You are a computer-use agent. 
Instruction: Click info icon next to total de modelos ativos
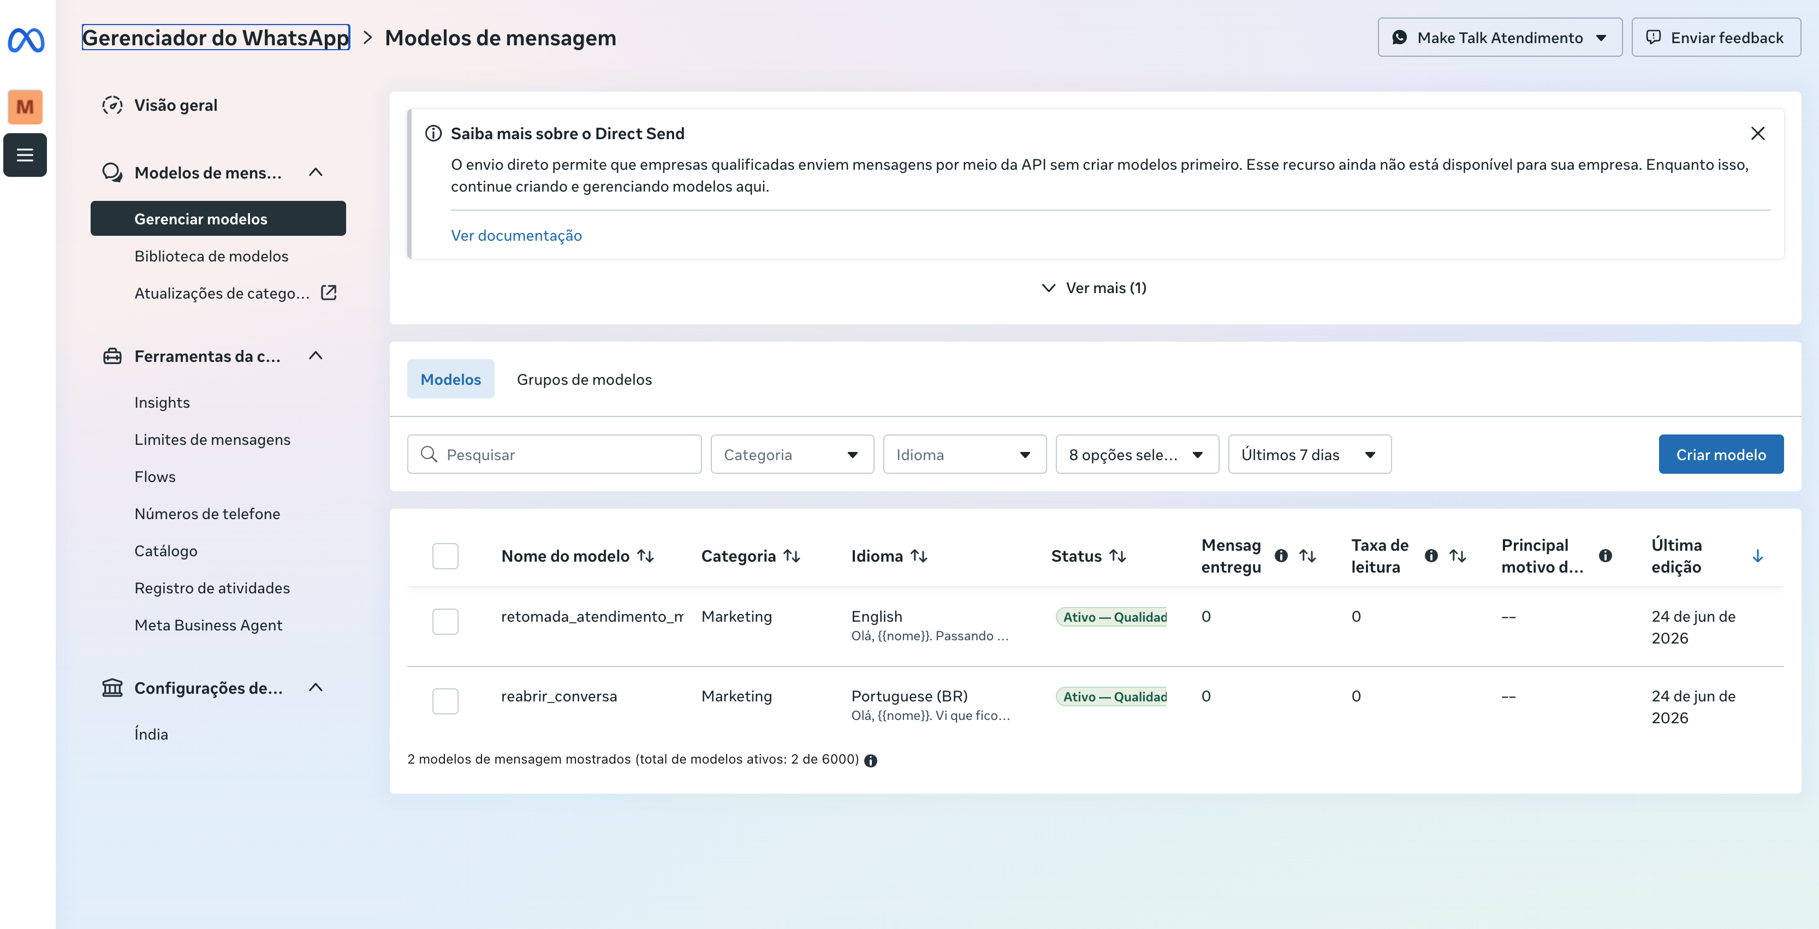(871, 760)
